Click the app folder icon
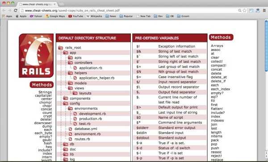The width and height of the screenshot is (268, 162). 66,53
